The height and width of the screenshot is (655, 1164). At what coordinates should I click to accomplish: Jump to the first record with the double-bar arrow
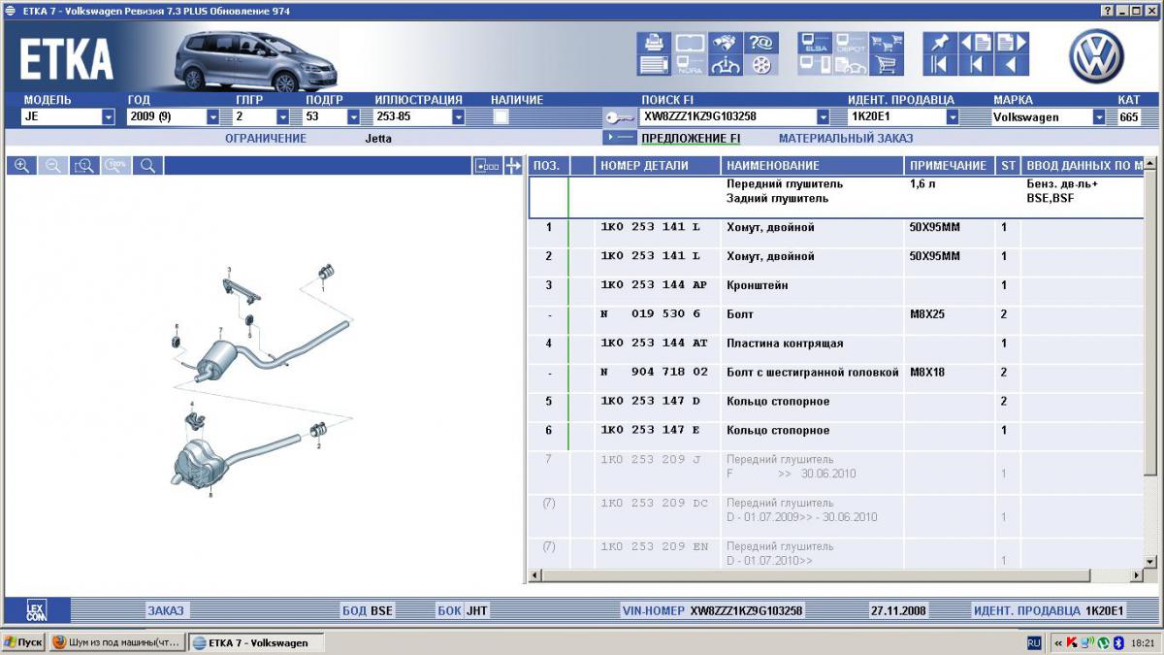tap(939, 65)
